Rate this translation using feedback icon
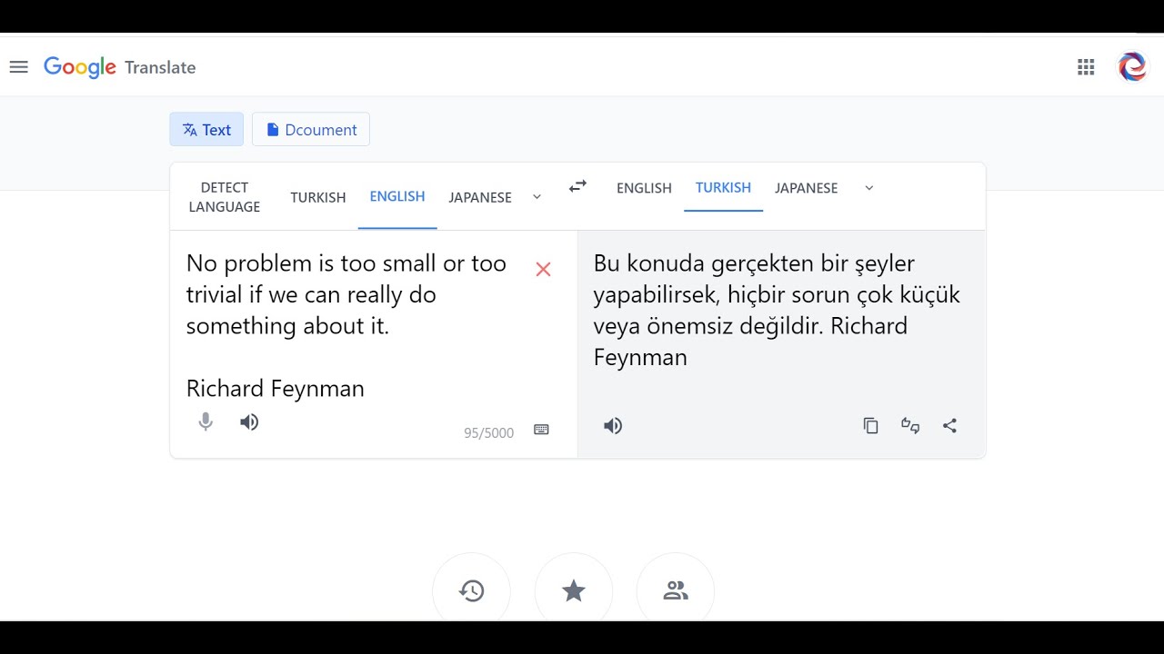Image resolution: width=1164 pixels, height=654 pixels. pos(910,426)
